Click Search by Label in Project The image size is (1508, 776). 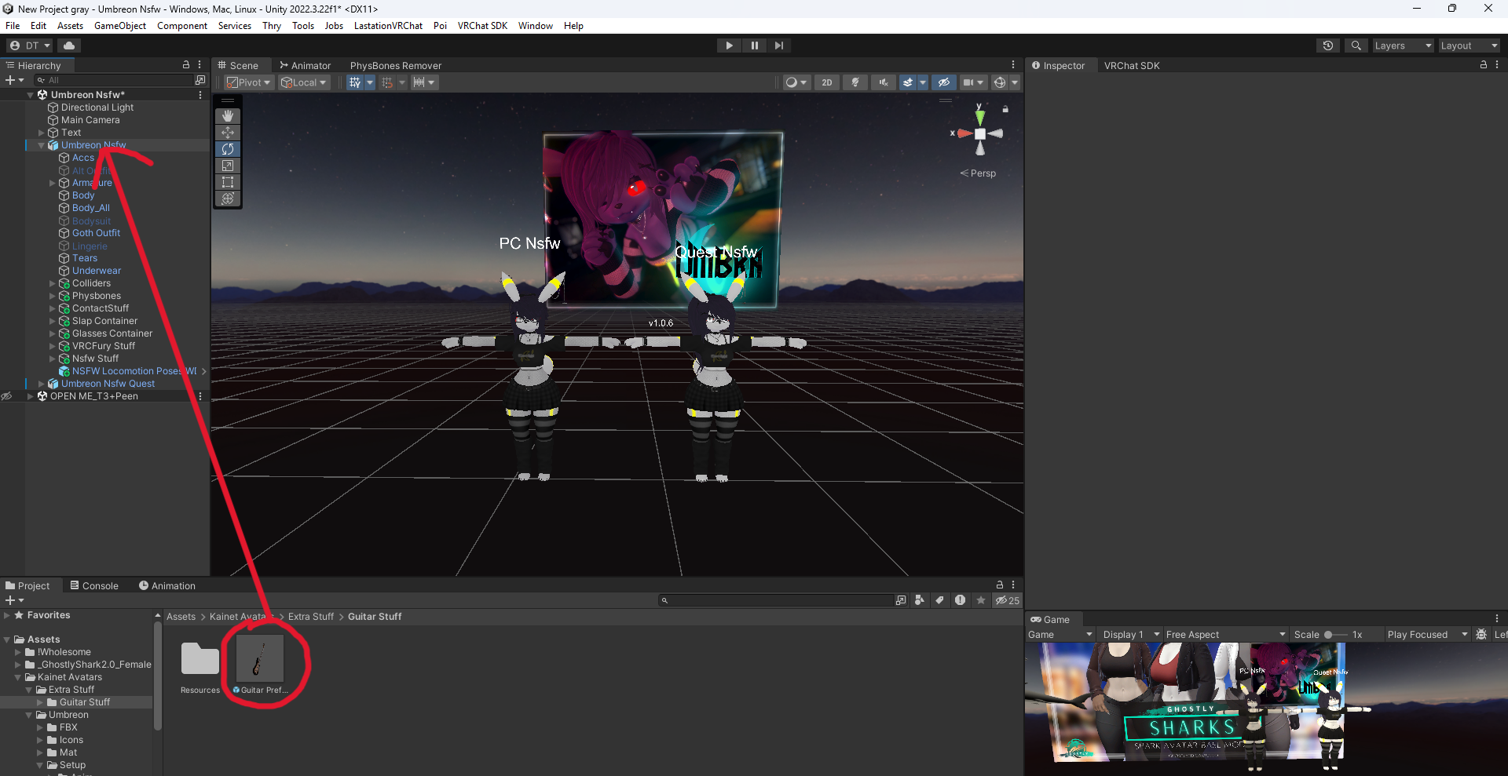940,600
